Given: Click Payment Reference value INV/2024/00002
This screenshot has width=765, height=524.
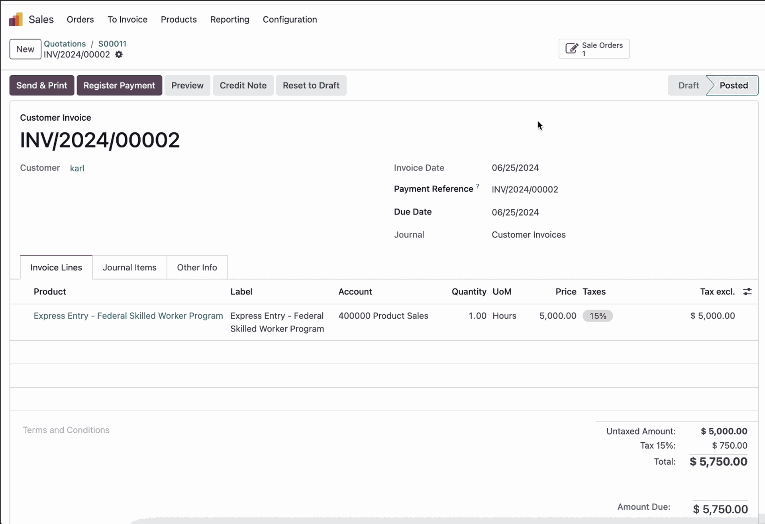Looking at the screenshot, I should [x=525, y=189].
